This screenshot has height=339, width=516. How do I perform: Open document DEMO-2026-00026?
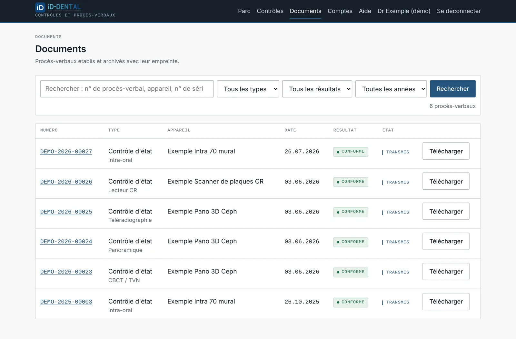pos(66,182)
